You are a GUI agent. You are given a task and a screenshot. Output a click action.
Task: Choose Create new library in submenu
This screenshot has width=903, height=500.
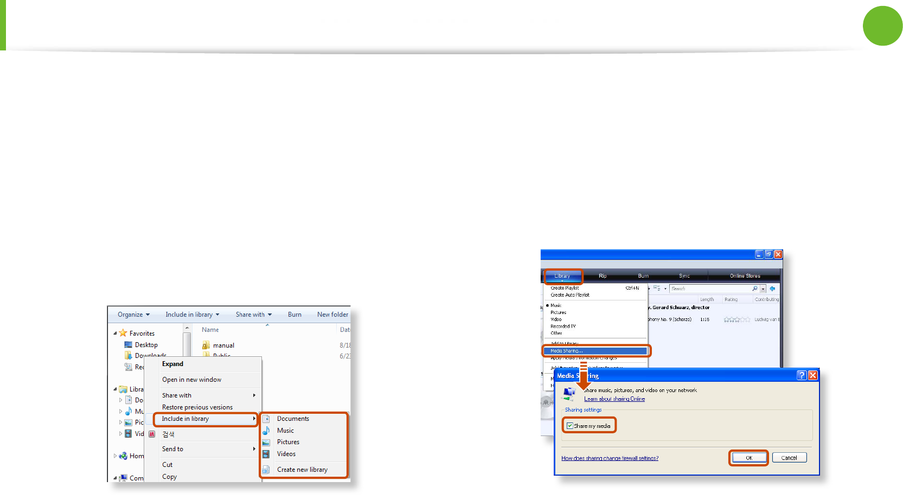[x=302, y=470]
